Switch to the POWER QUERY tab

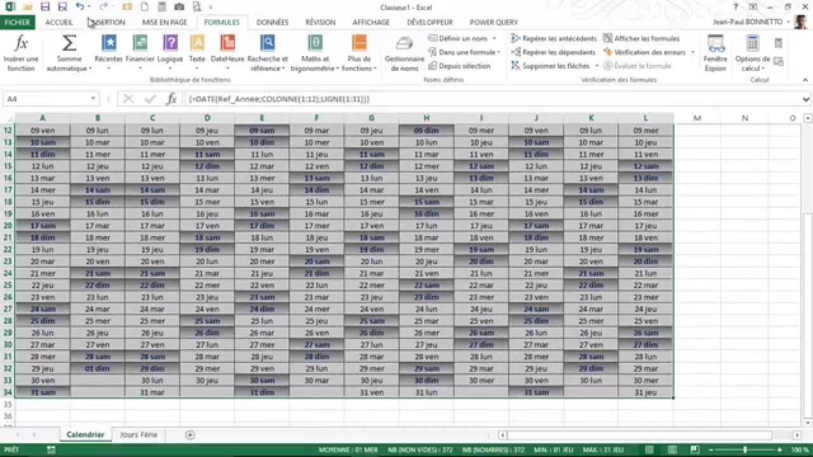click(x=494, y=22)
